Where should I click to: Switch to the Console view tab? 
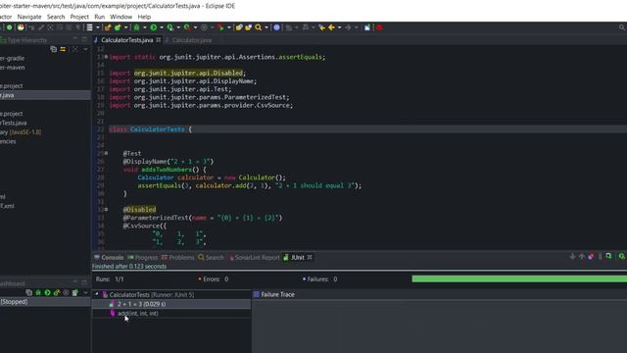pyautogui.click(x=109, y=257)
